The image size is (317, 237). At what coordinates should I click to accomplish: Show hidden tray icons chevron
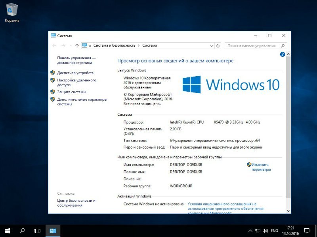pyautogui.click(x=250, y=231)
